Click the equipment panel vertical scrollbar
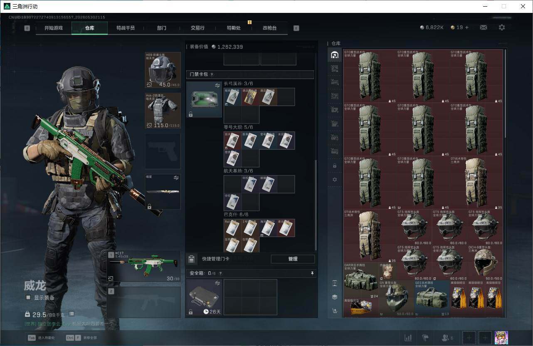 pos(316,205)
